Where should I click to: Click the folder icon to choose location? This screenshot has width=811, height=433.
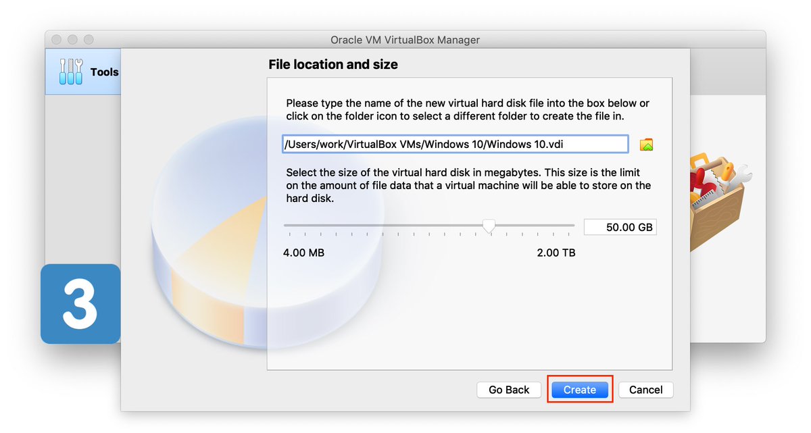[x=646, y=145]
